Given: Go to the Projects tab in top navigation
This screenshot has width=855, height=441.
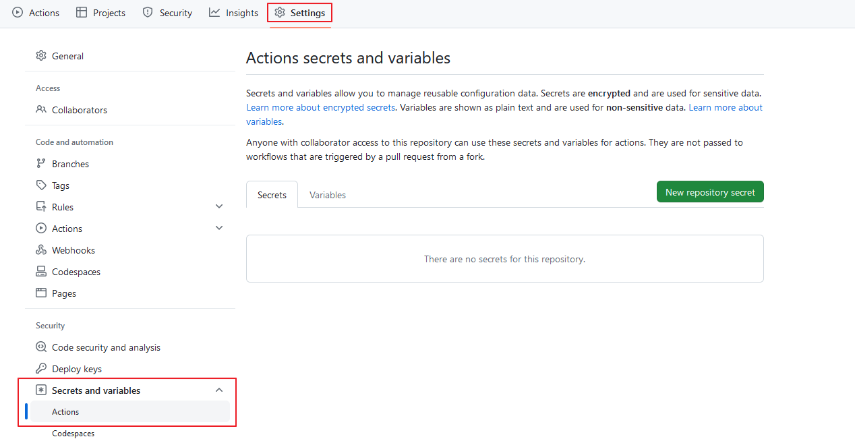Looking at the screenshot, I should tap(100, 13).
